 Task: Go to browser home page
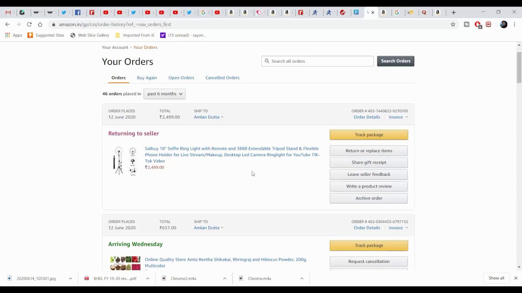40,24
